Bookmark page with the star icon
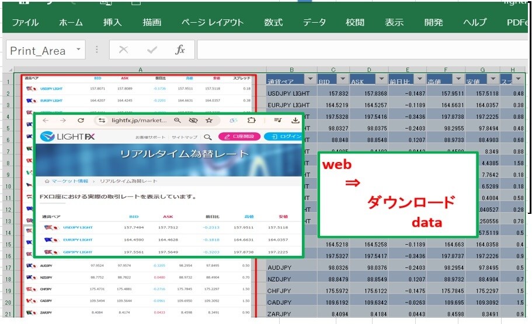 [209, 120]
